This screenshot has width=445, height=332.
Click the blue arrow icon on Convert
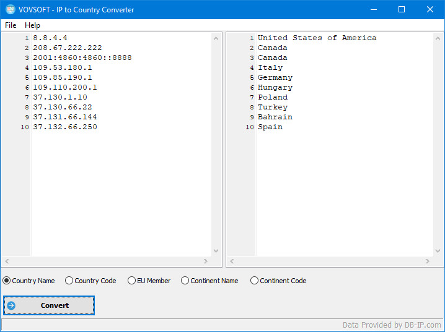[11, 305]
